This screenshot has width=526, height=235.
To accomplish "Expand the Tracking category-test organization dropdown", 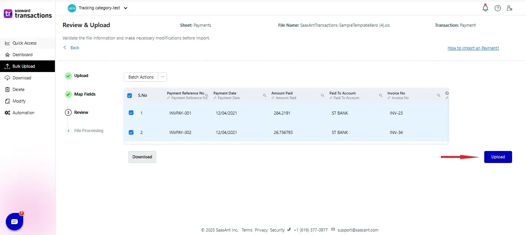I will tap(125, 8).
